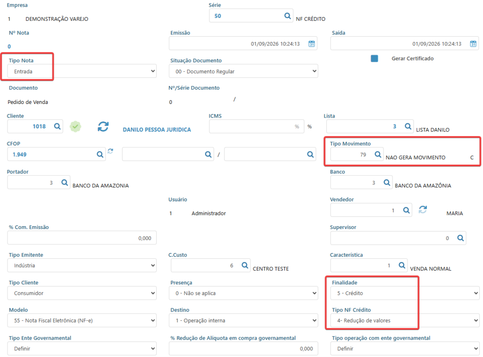Click the Cliente search magnifier icon
Image resolution: width=483 pixels, height=357 pixels.
tap(57, 127)
